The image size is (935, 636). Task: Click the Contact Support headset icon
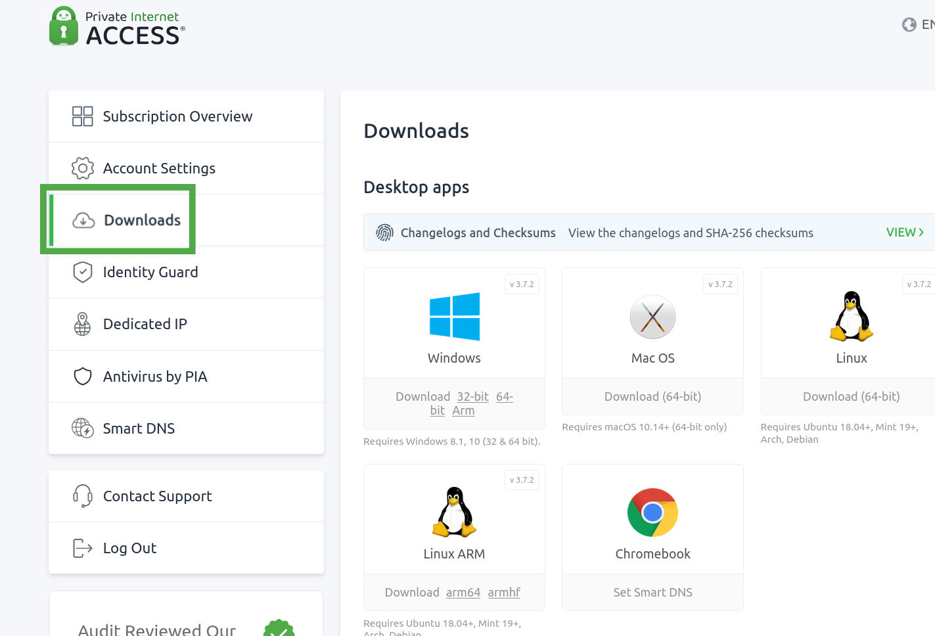[x=82, y=496]
